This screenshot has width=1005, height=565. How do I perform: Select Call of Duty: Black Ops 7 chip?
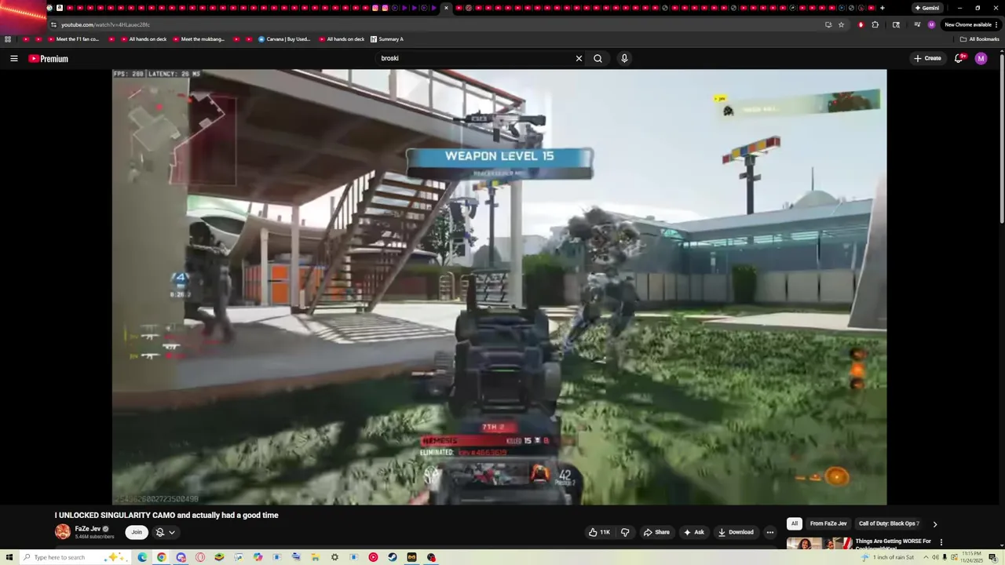[x=889, y=523]
